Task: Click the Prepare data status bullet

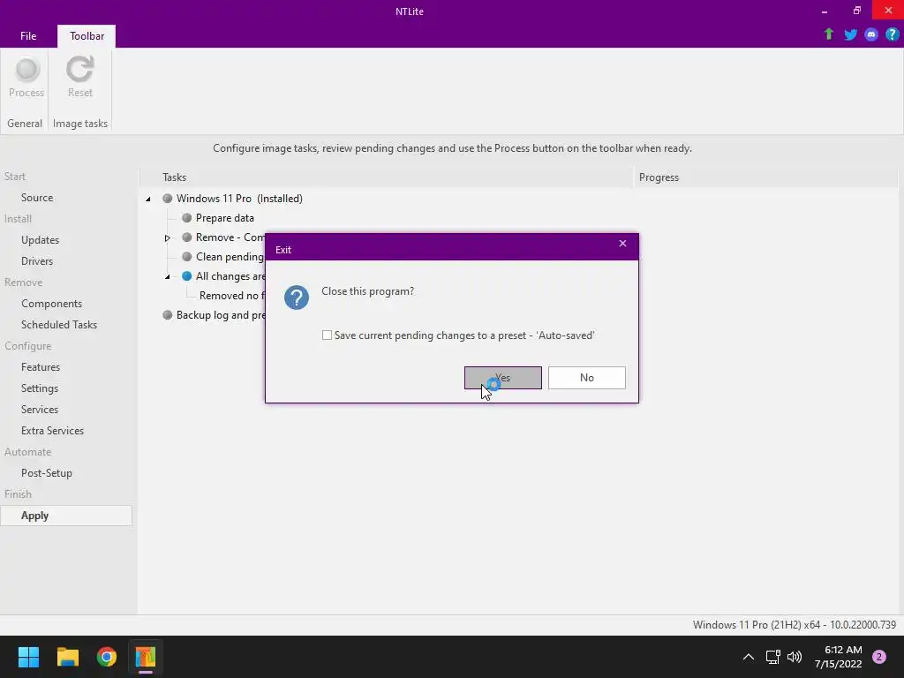Action: (187, 218)
